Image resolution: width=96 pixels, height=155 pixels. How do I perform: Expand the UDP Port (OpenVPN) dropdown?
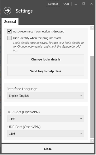point(46,134)
